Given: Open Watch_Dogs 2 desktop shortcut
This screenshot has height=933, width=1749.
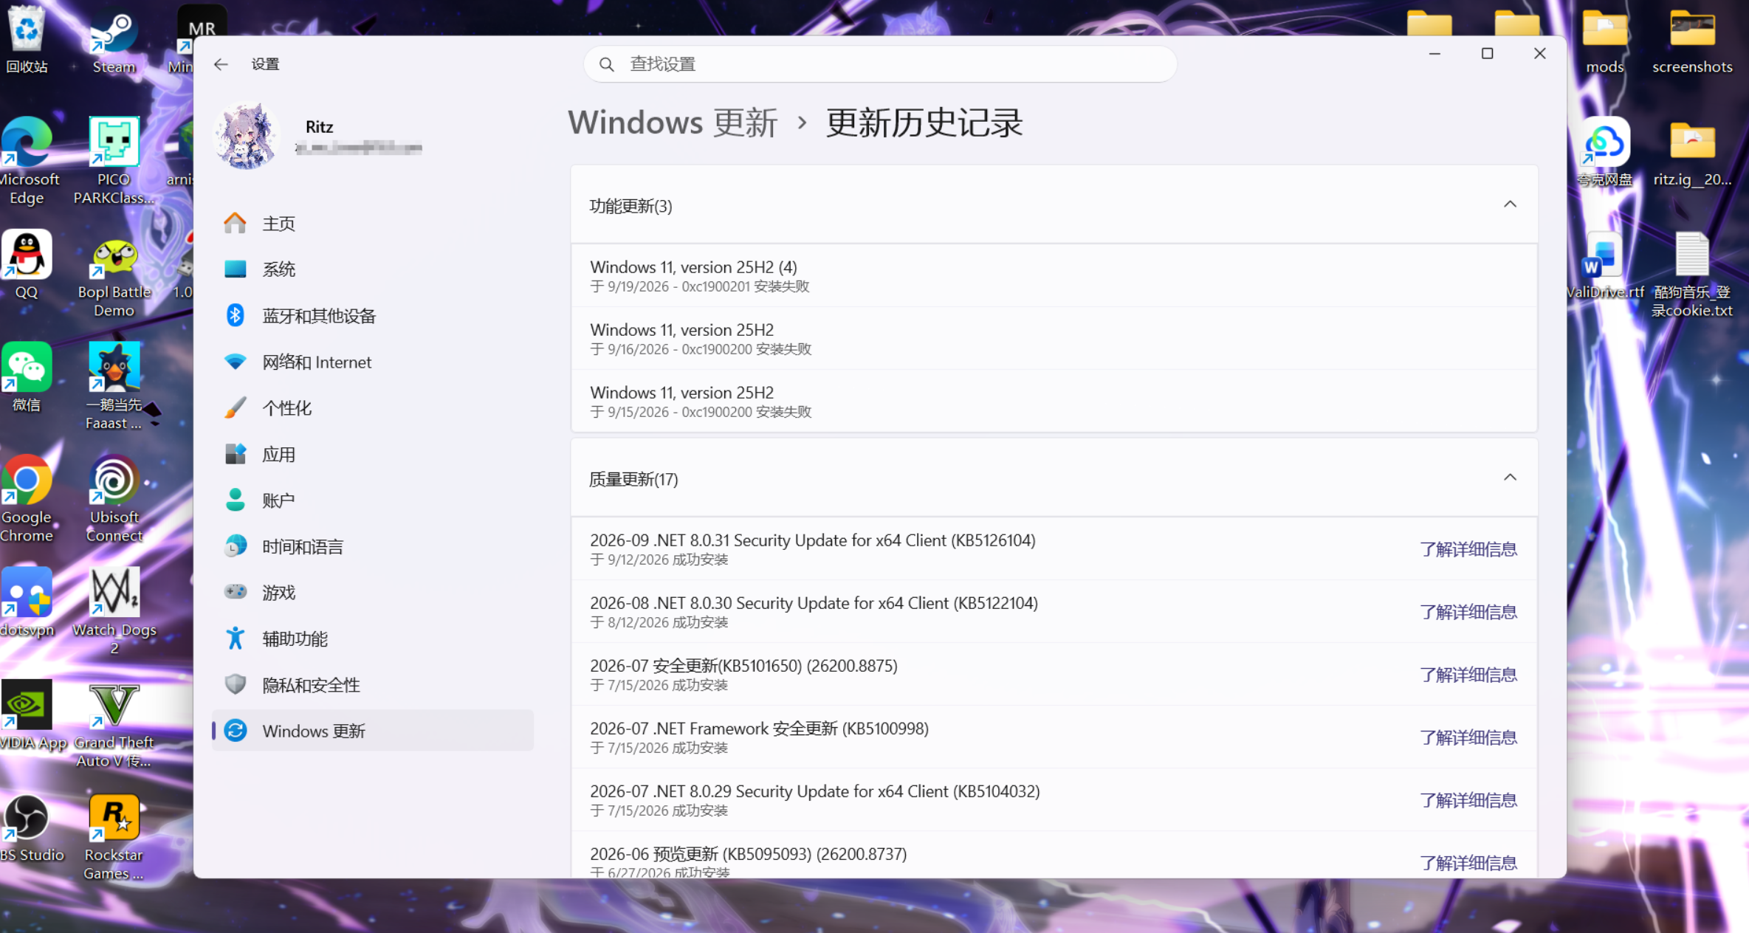Looking at the screenshot, I should coord(114,611).
